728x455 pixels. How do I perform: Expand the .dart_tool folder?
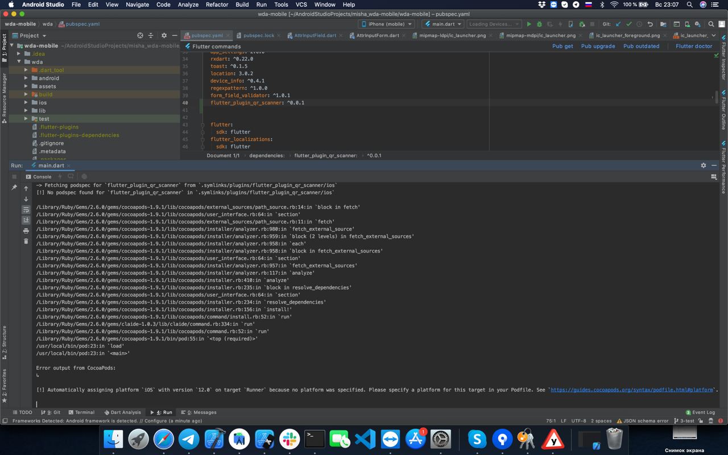(26, 70)
